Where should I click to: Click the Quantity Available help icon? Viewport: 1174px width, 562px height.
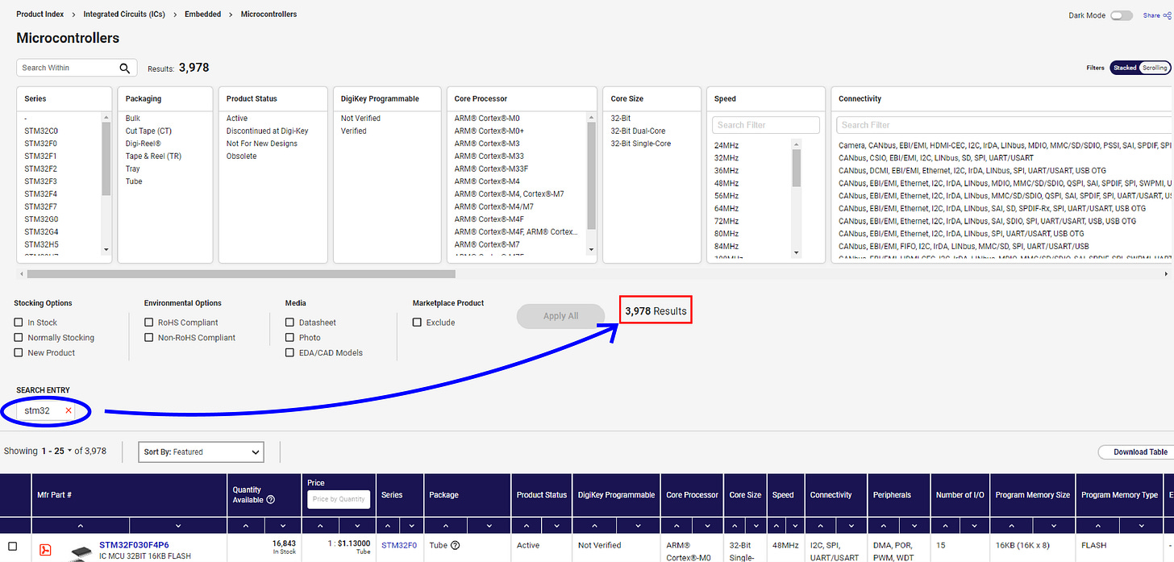pos(270,500)
